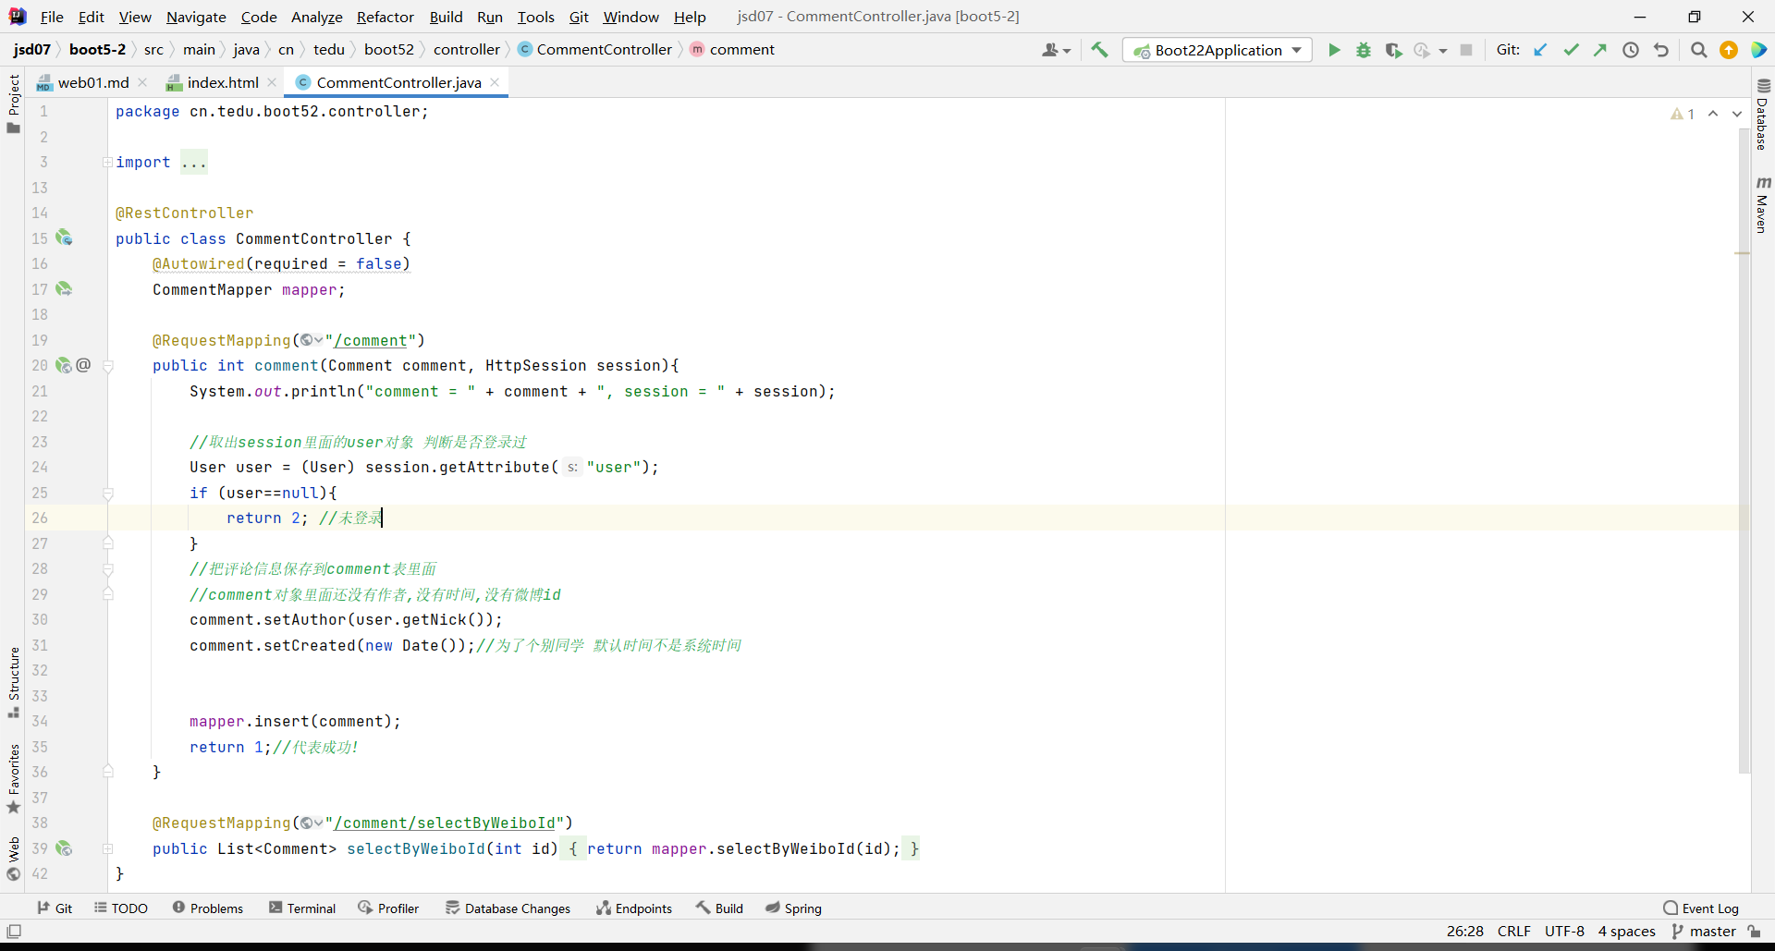The width and height of the screenshot is (1775, 951).
Task: Toggle the Project tool window
Action: (x=14, y=103)
